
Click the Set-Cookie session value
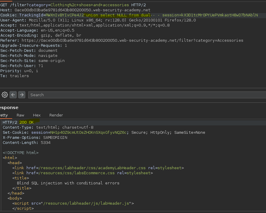88,132
